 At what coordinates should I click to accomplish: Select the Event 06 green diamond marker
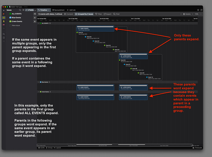pos(119,60)
